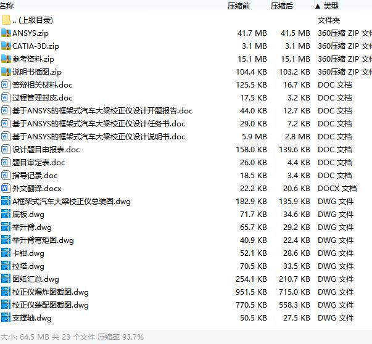Screen dimensions: 372x344
Task: Select 基于ANSYS的框架式汽车大梁校正仪设计任务书.doc
Action: [x=99, y=124]
